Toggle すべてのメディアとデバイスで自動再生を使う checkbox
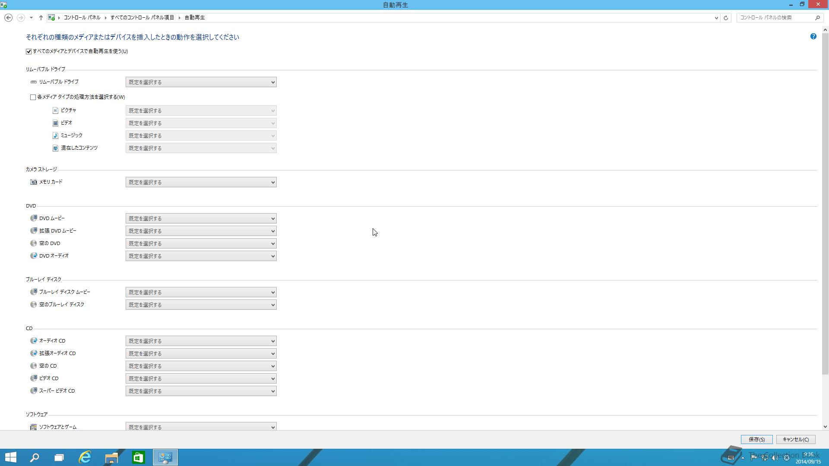Image resolution: width=829 pixels, height=466 pixels. (29, 51)
